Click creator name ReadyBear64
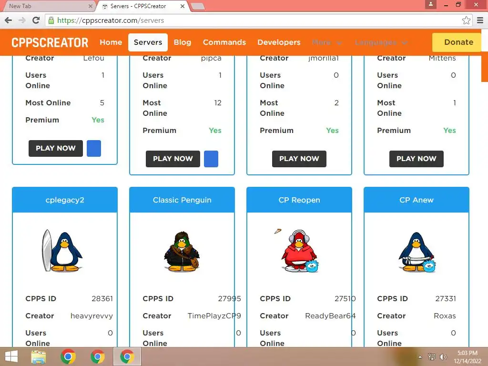Image resolution: width=488 pixels, height=366 pixels. (x=330, y=316)
